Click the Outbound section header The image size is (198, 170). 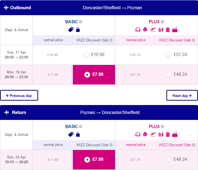[99, 8]
